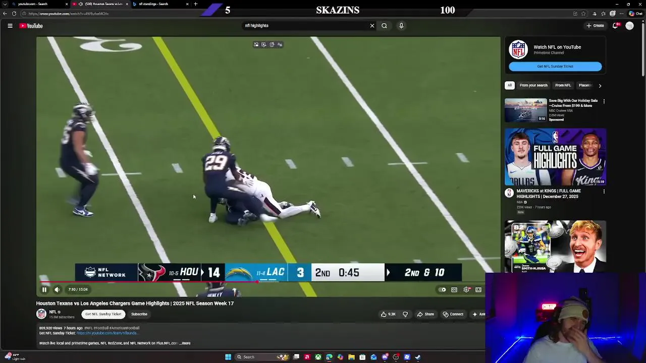This screenshot has height=363, width=646.
Task: Open the NFL channel avatar
Action: coord(41,314)
